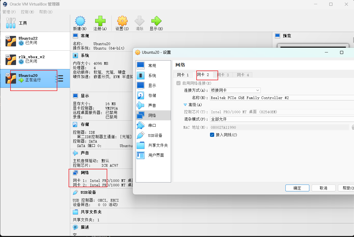The image size is (354, 237).
Task: Click the 显示 (Show) green arrow icon
Action: 156,21
